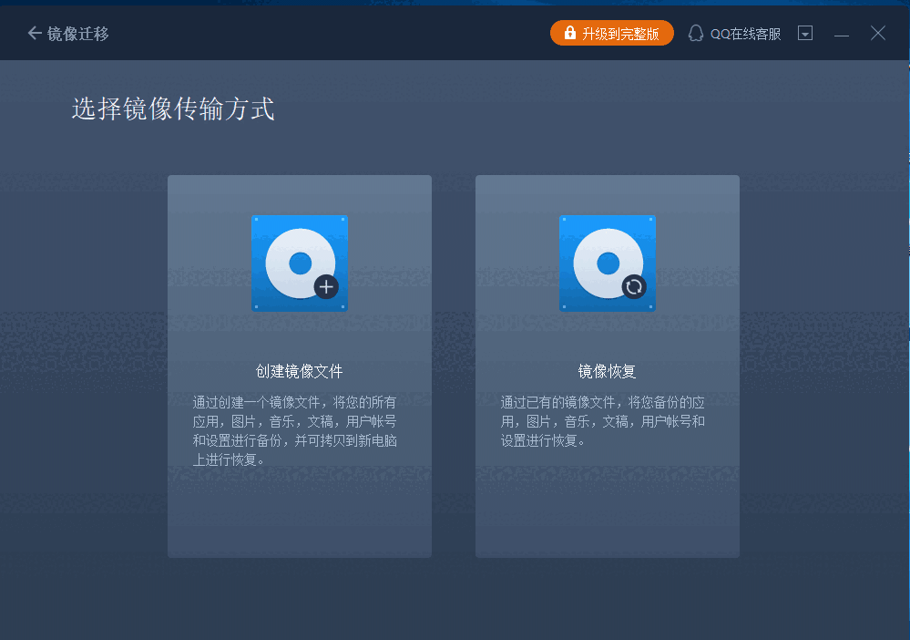
Task: Click the refresh badge on the restore disc
Action: coord(635,286)
